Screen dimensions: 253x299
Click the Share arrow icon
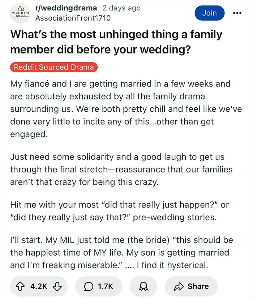tap(179, 286)
